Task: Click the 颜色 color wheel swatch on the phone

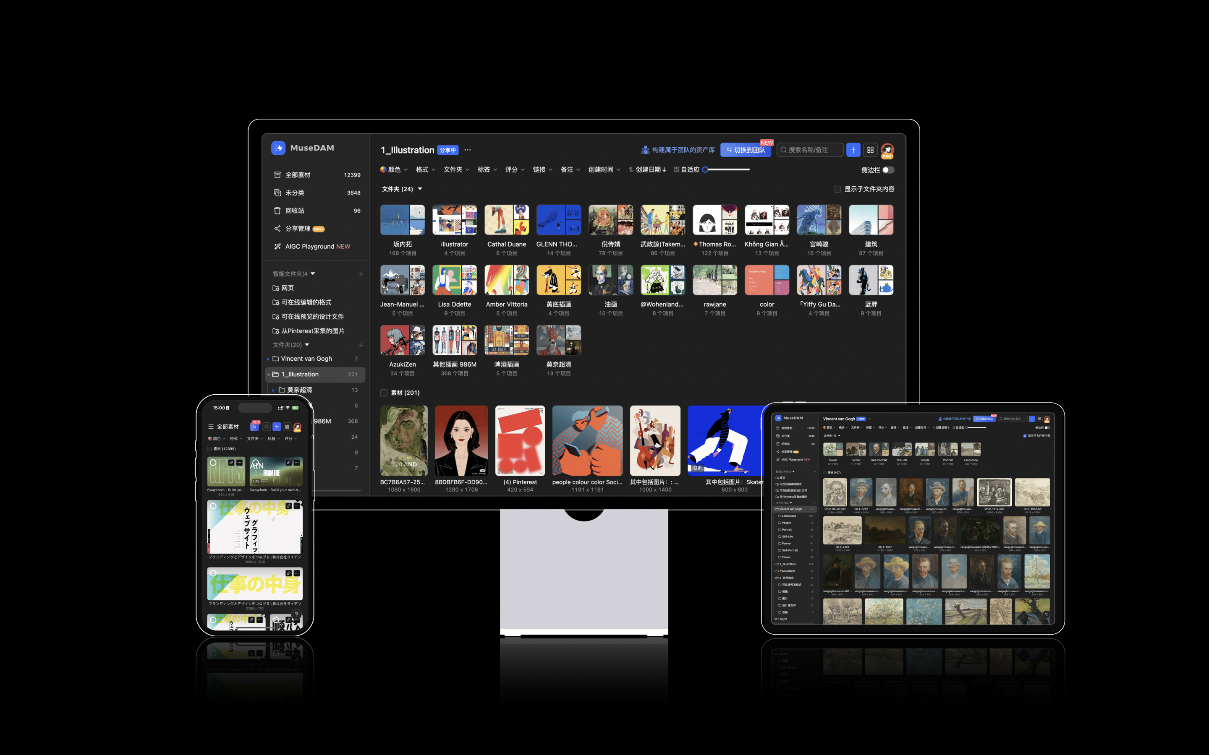Action: point(210,438)
